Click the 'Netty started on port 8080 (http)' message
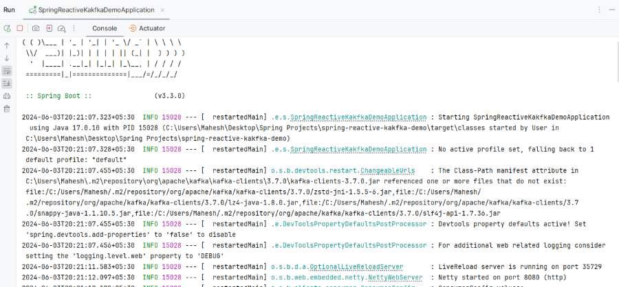The width and height of the screenshot is (619, 287). pyautogui.click(x=502, y=277)
